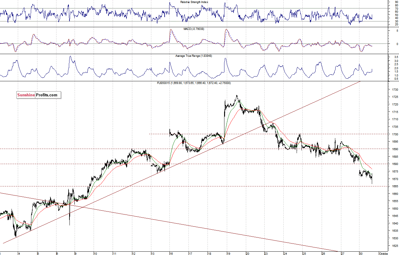Select the 1655 price axis label
This screenshot has height=255, width=399.
tap(395, 201)
